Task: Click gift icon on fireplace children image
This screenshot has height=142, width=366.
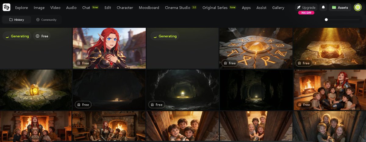Action: click(x=300, y=105)
